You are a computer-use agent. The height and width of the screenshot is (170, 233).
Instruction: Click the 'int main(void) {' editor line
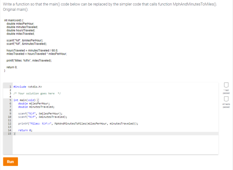(x=26, y=100)
